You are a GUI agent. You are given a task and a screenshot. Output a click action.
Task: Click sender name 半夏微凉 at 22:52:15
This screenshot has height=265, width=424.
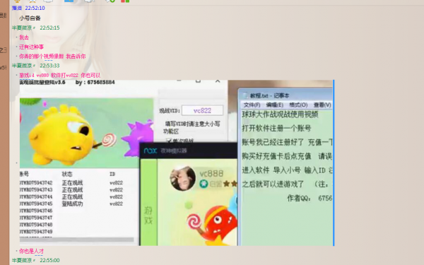pos(22,28)
